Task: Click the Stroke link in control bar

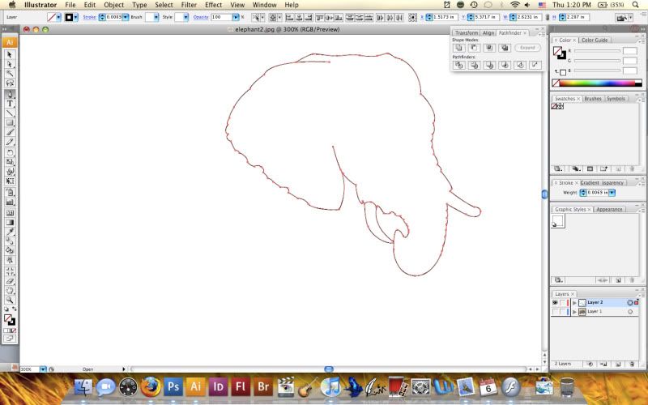Action: click(x=90, y=17)
